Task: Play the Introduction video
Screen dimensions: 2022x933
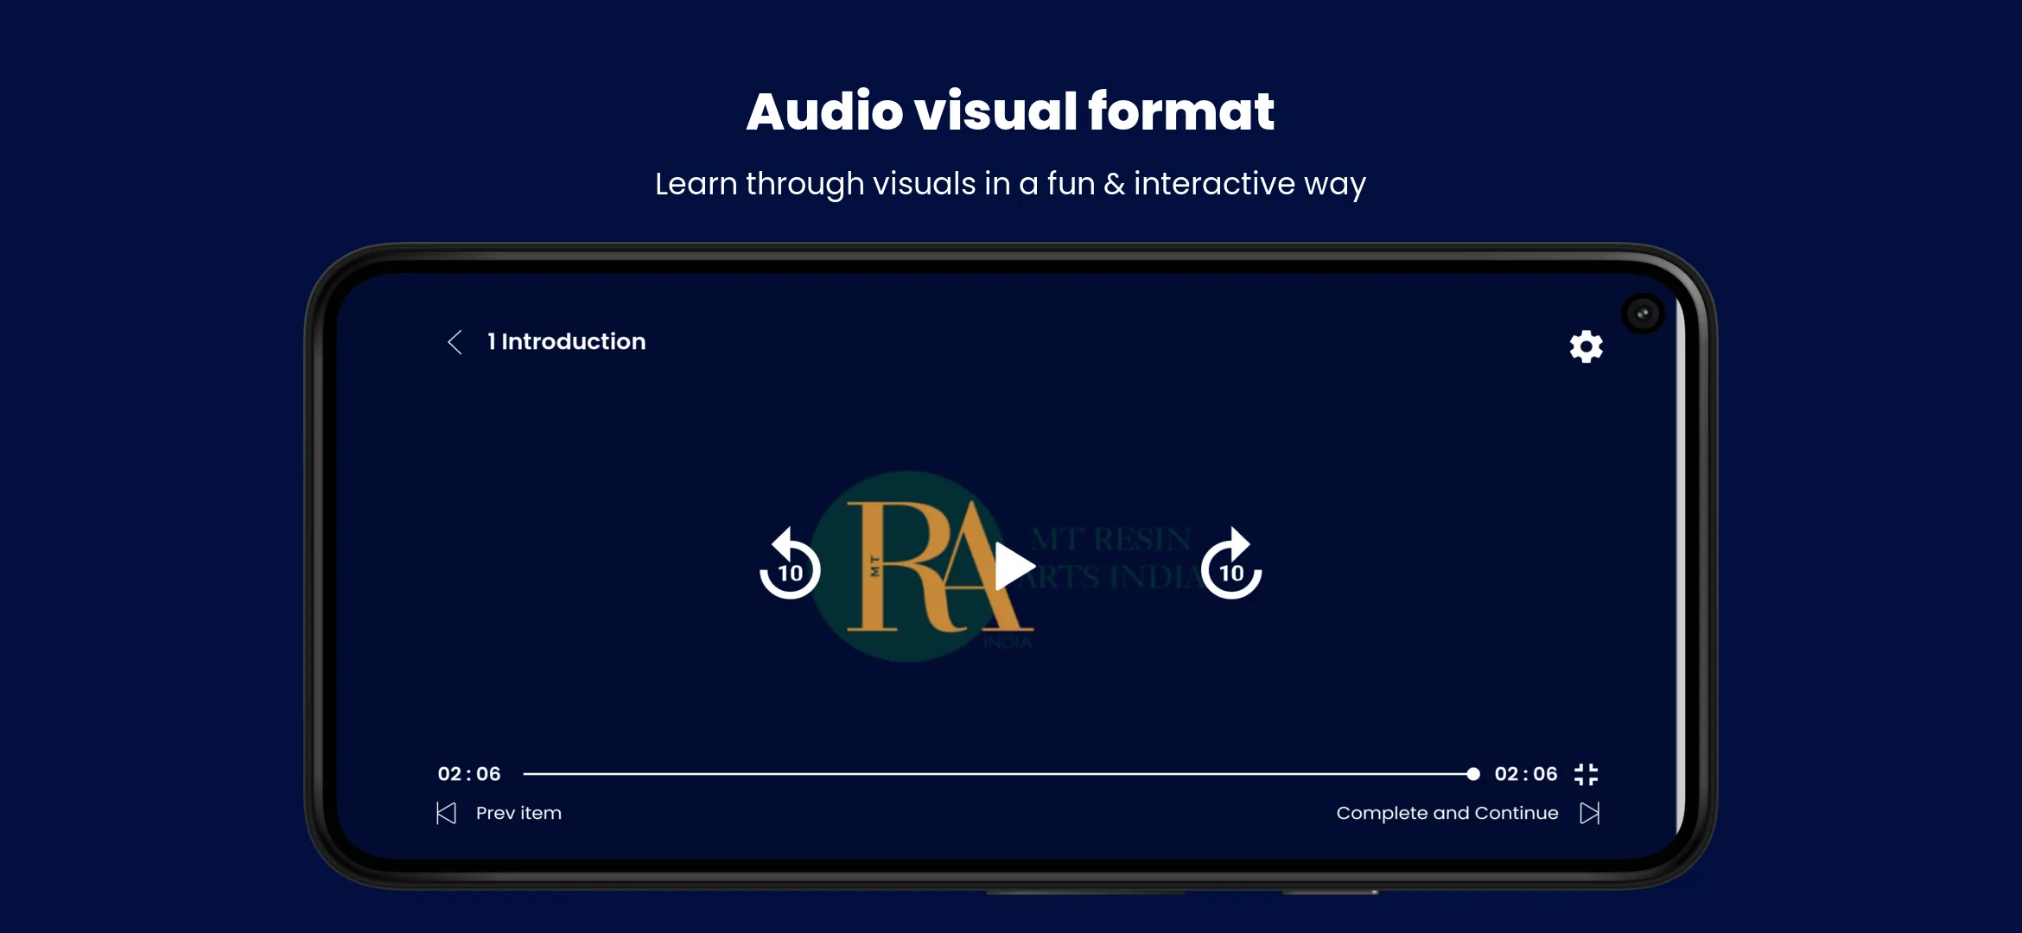Action: point(1014,567)
